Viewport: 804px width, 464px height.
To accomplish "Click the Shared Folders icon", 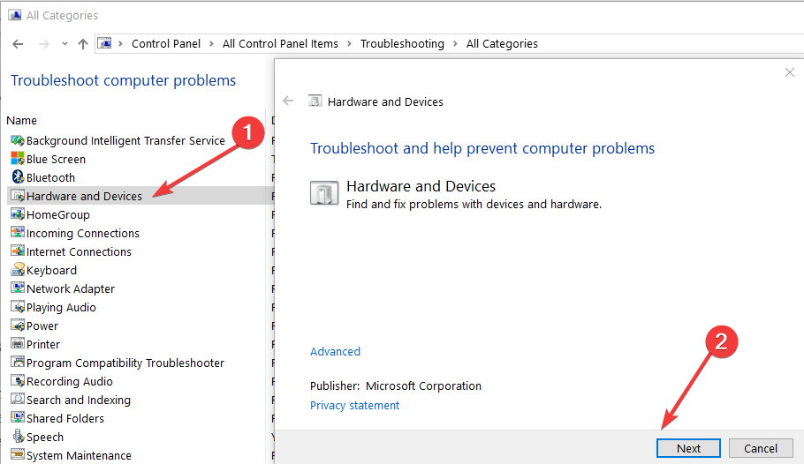I will [x=18, y=418].
